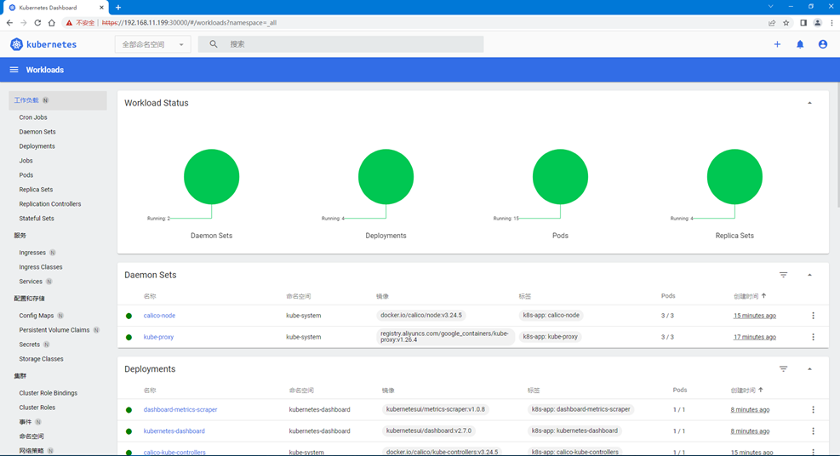This screenshot has width=840, height=456.
Task: Go to browser home page
Action: [51, 23]
